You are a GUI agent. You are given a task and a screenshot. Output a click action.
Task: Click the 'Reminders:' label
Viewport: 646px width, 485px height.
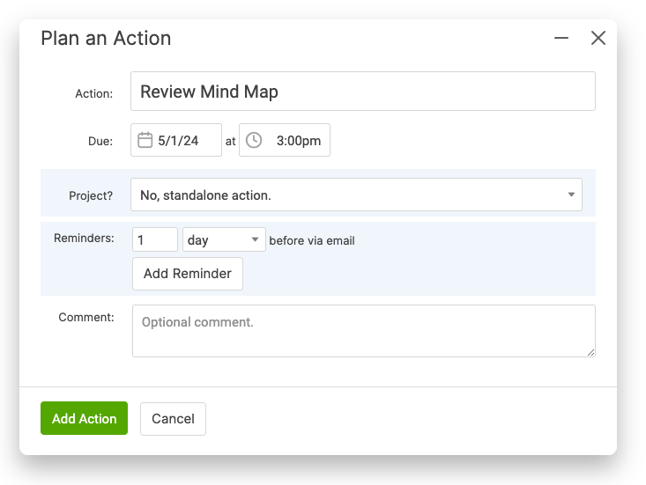84,239
